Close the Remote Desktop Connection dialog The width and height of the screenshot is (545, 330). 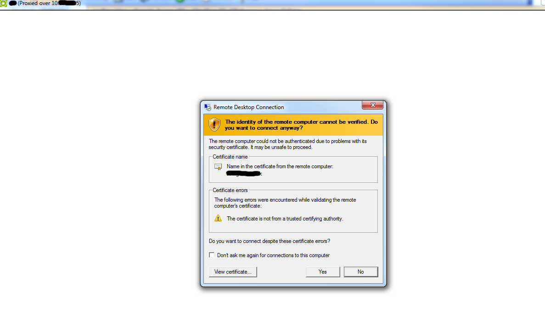click(372, 105)
